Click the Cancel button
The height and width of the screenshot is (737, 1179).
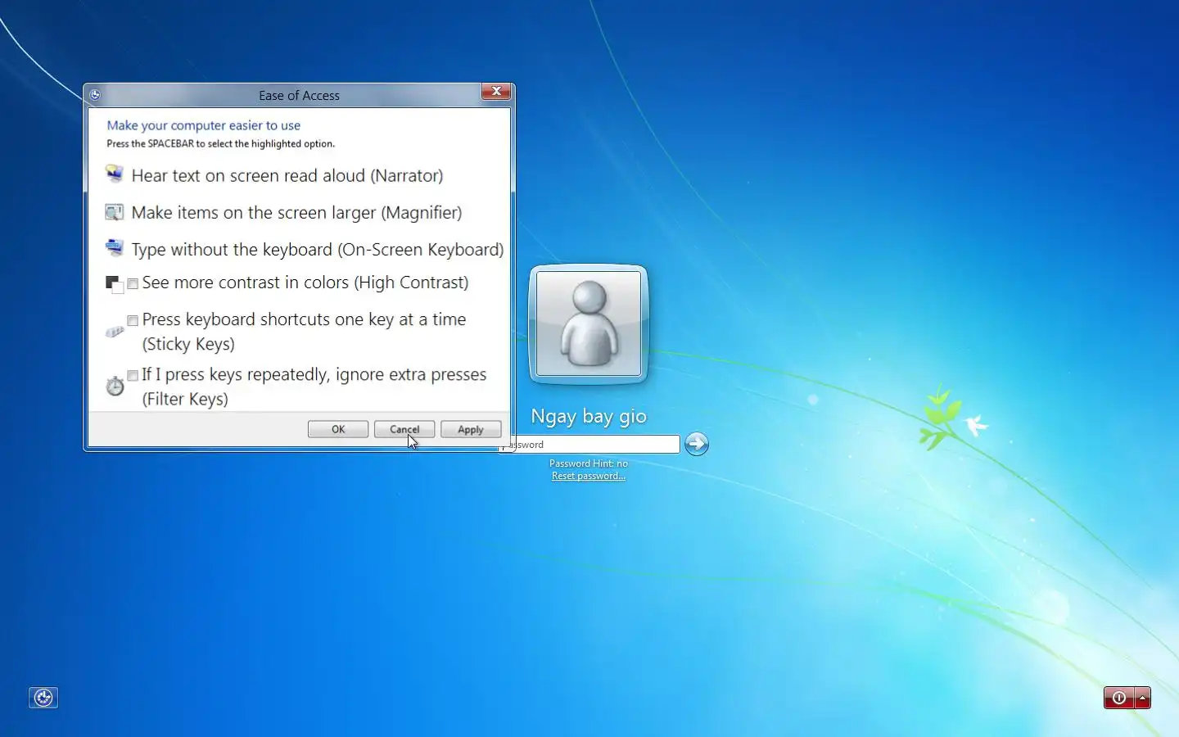pyautogui.click(x=404, y=429)
